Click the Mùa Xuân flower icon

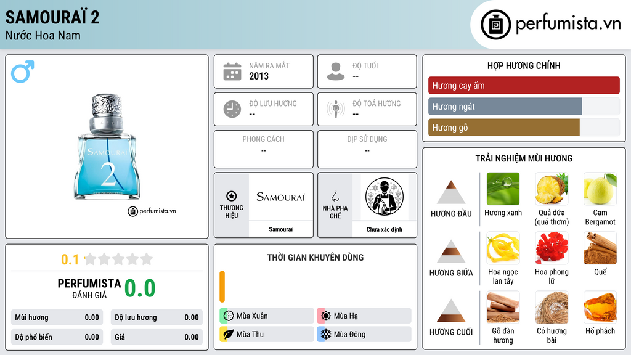point(229,316)
